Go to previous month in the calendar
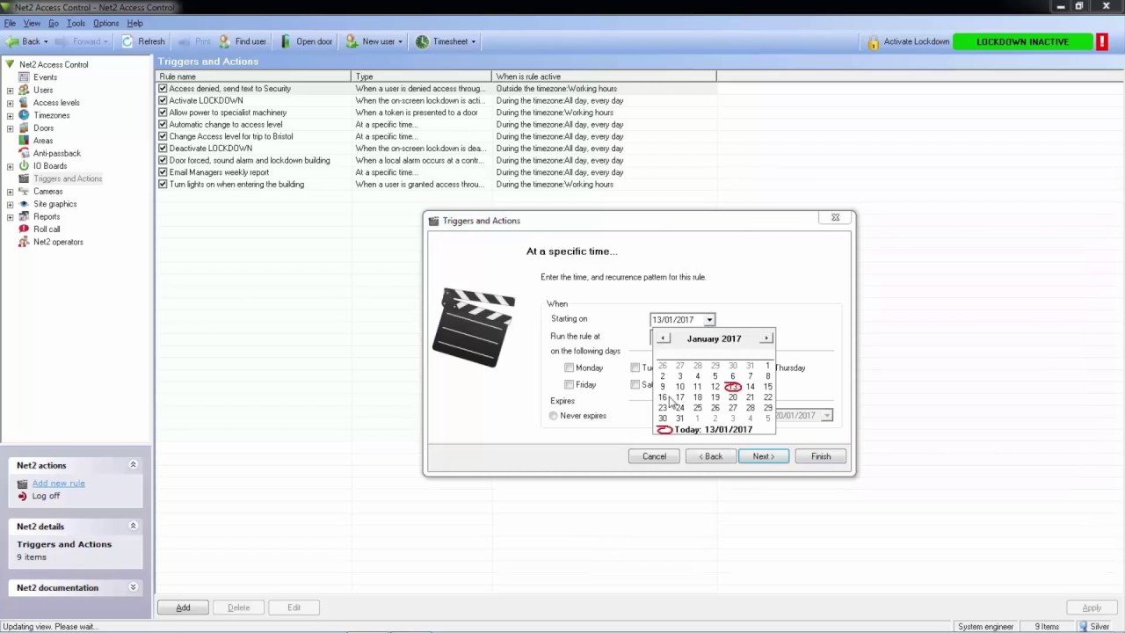 (664, 338)
